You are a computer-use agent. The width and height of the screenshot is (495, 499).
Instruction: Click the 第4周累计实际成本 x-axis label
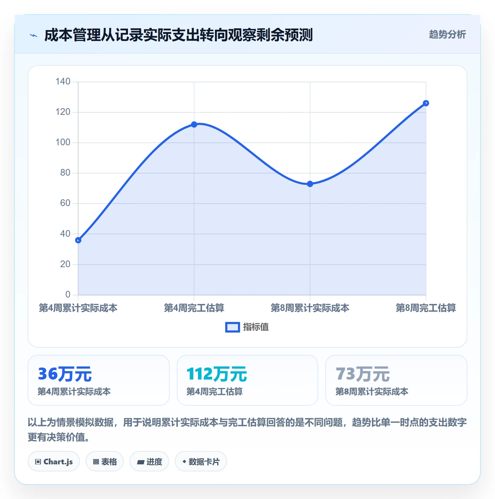click(x=78, y=308)
